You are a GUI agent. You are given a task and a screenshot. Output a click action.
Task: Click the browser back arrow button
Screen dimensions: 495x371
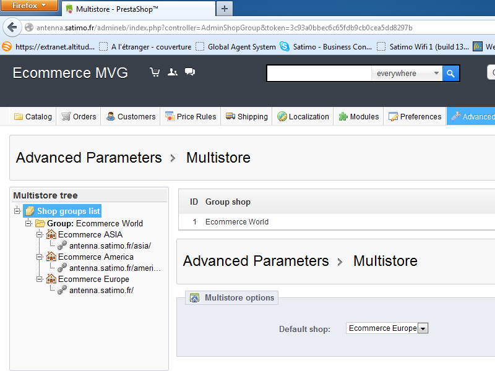(12, 28)
